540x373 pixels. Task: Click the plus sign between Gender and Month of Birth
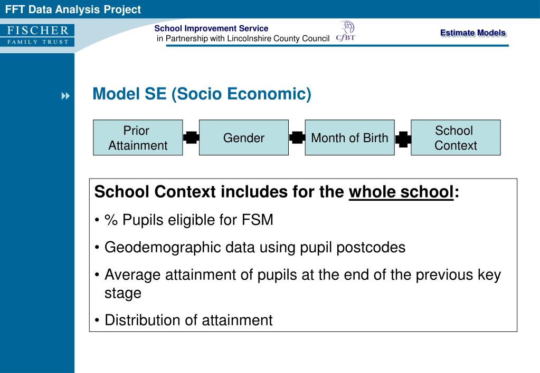pos(297,138)
